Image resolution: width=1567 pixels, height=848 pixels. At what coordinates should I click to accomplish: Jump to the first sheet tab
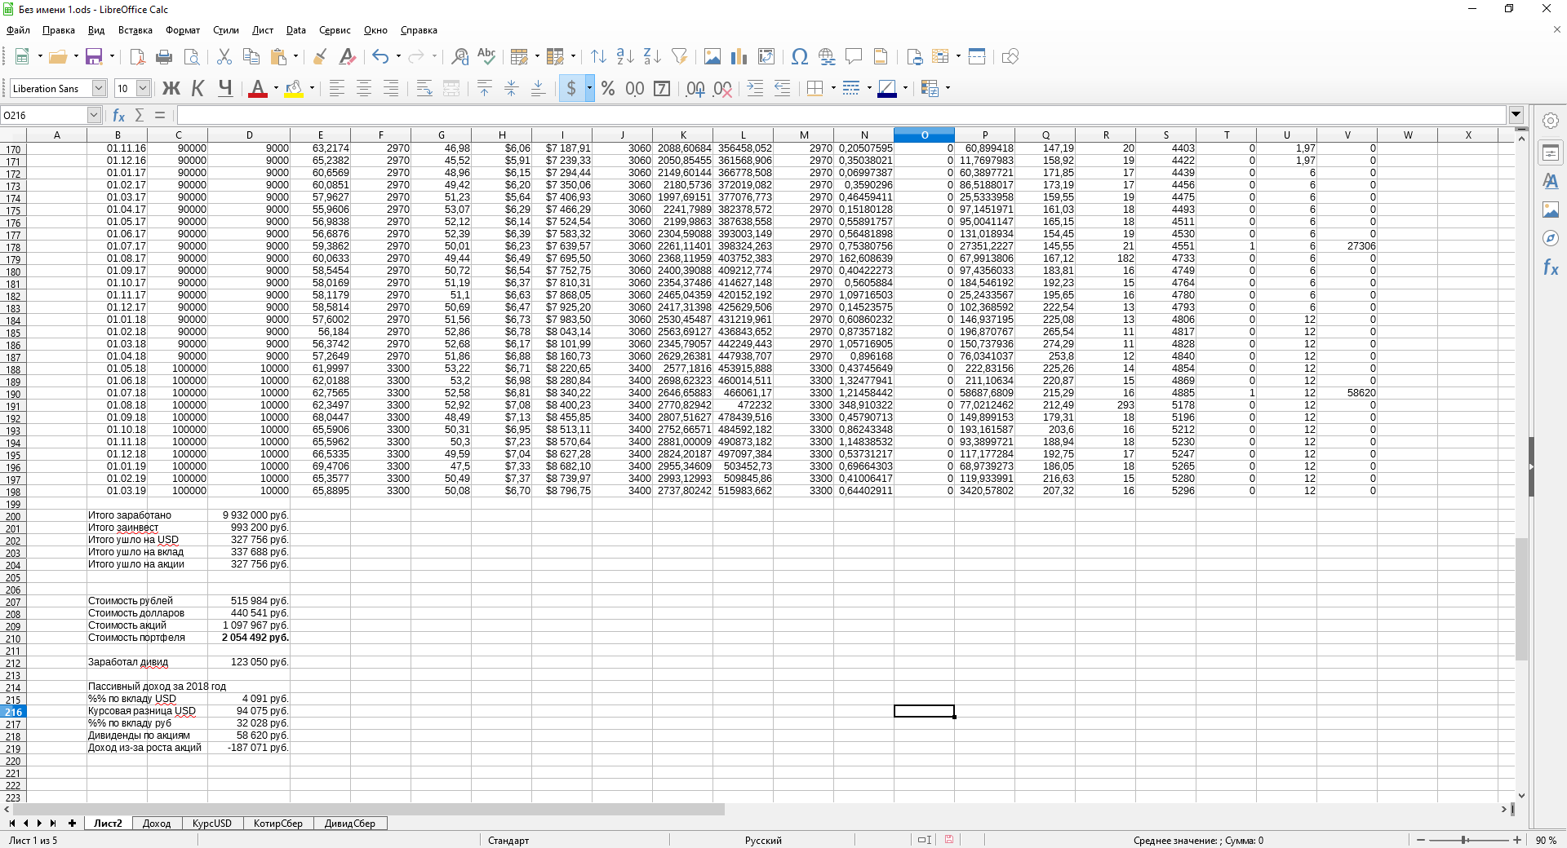point(11,824)
